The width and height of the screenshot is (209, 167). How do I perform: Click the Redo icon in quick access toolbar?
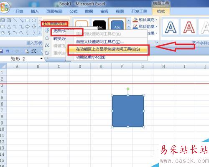17,51
